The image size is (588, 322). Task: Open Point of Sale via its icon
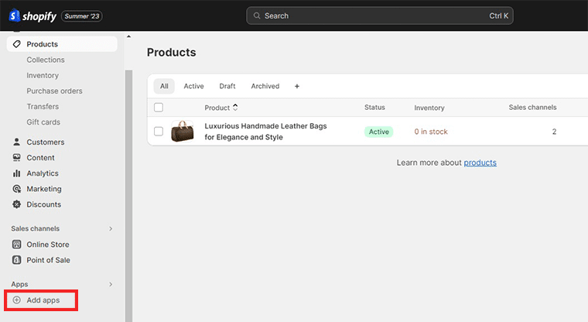[x=17, y=260]
